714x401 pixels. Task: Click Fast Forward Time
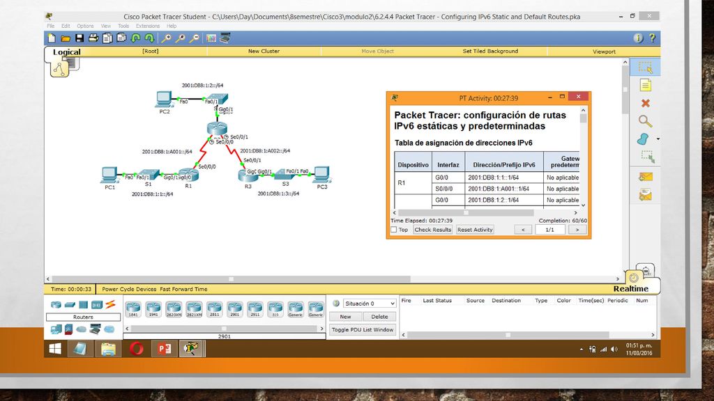coord(183,289)
